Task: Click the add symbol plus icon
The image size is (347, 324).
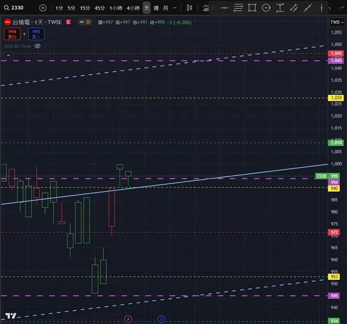Action: (43, 8)
